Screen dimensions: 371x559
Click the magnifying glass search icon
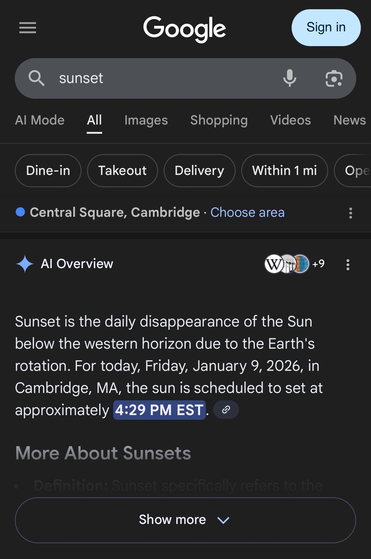pyautogui.click(x=37, y=78)
